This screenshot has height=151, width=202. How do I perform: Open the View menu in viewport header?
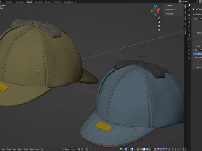[3, 149]
